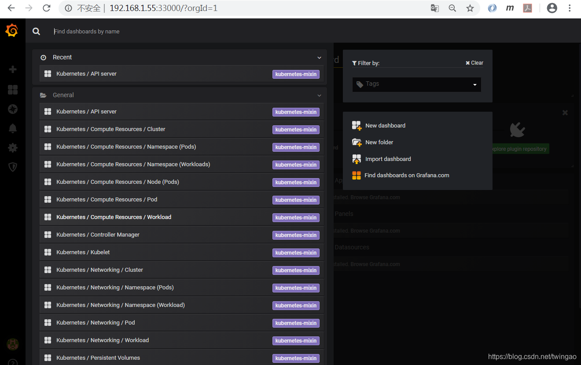Click the Grafana logo icon

(12, 30)
